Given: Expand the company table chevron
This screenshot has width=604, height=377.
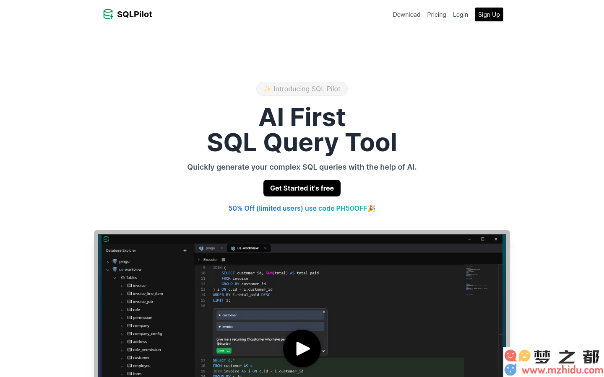Looking at the screenshot, I should coord(122,326).
